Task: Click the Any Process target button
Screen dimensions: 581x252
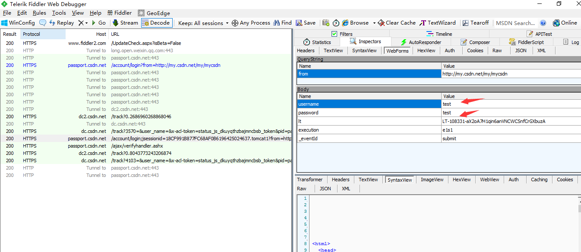Action: [x=251, y=23]
